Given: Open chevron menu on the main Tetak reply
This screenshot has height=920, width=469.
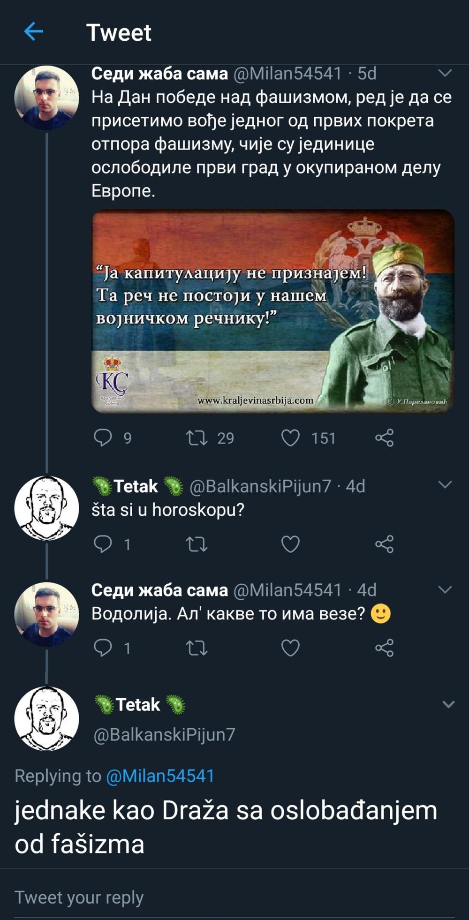Looking at the screenshot, I should point(448,704).
